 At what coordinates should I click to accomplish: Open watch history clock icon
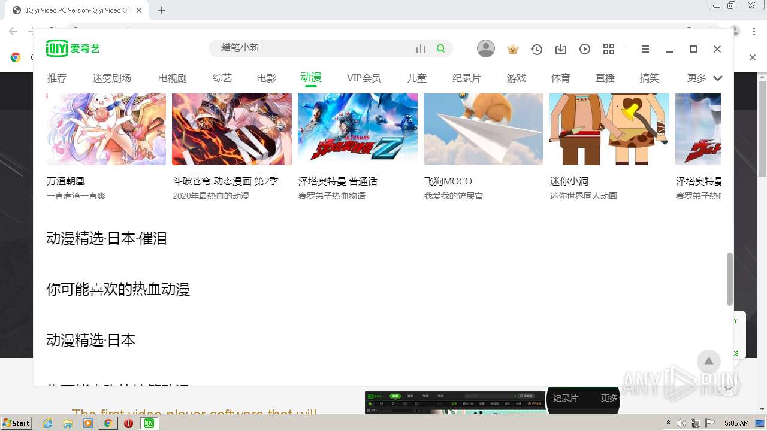[536, 49]
